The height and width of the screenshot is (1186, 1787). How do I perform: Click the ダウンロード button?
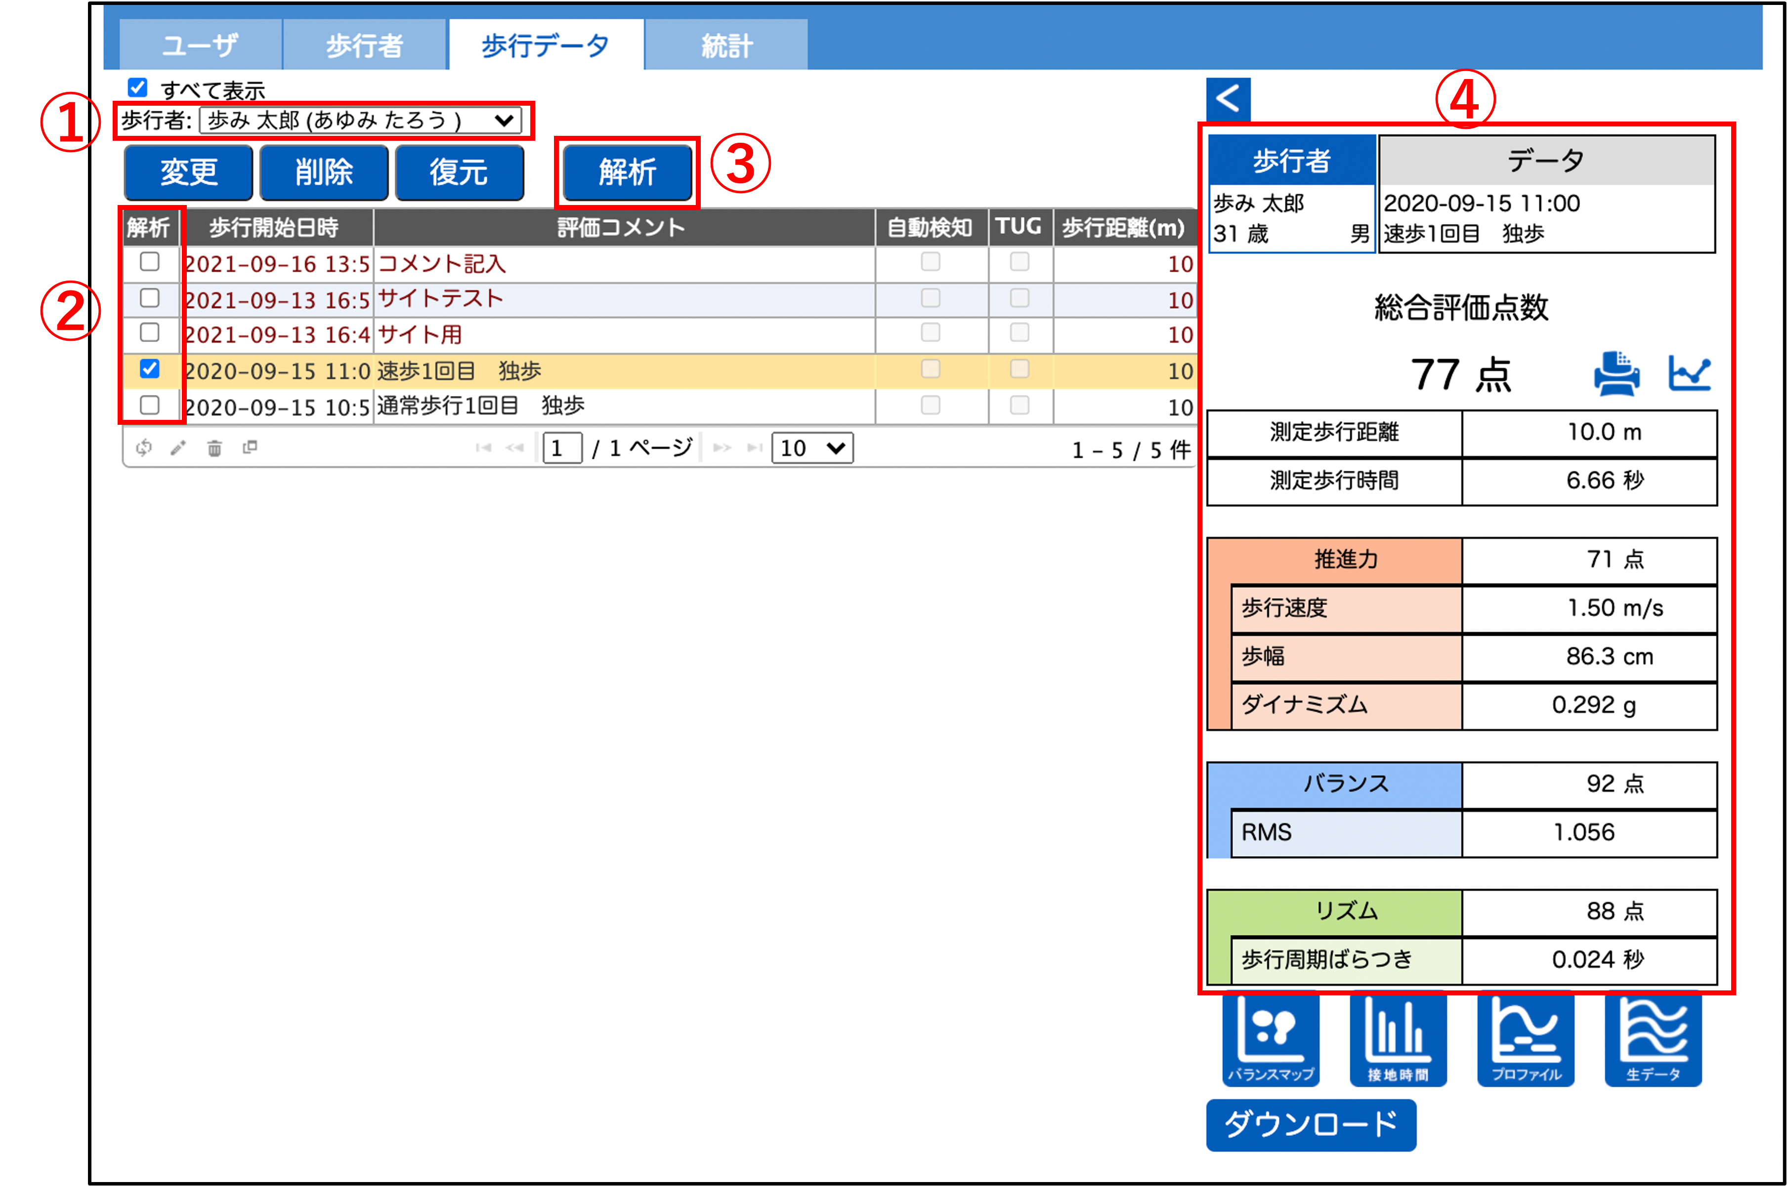1311,1125
